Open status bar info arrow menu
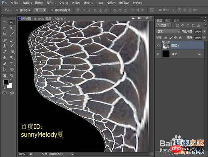The image size is (208, 157). pyautogui.click(x=72, y=154)
